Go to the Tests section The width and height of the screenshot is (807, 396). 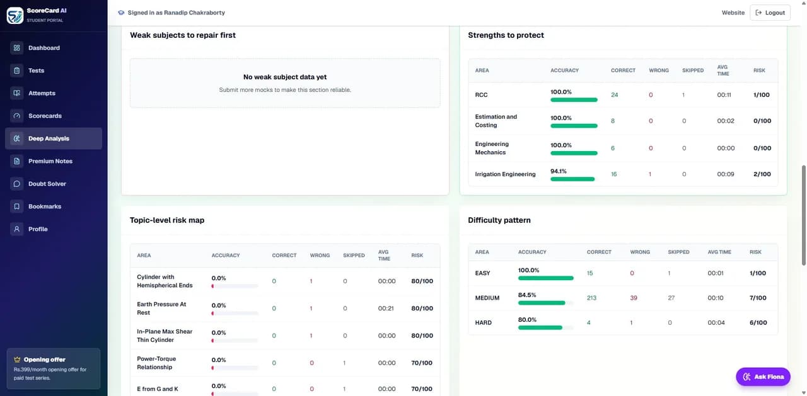point(54,71)
